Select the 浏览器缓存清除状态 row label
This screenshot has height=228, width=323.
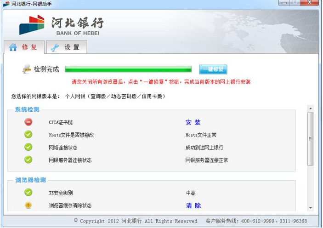click(x=70, y=205)
